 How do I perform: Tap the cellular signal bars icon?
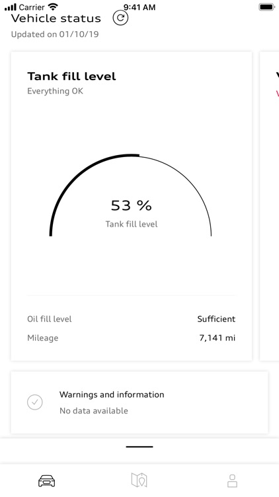tap(11, 7)
